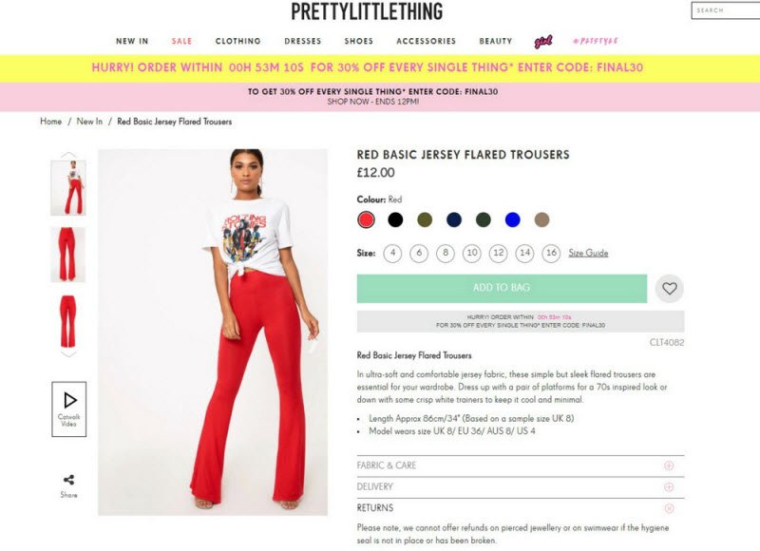Open the #PLTSTYLE logo link
Screen dimensions: 760x551
click(x=596, y=41)
